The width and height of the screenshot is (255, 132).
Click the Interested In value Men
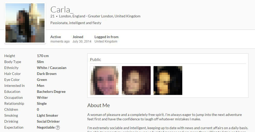point(40,86)
